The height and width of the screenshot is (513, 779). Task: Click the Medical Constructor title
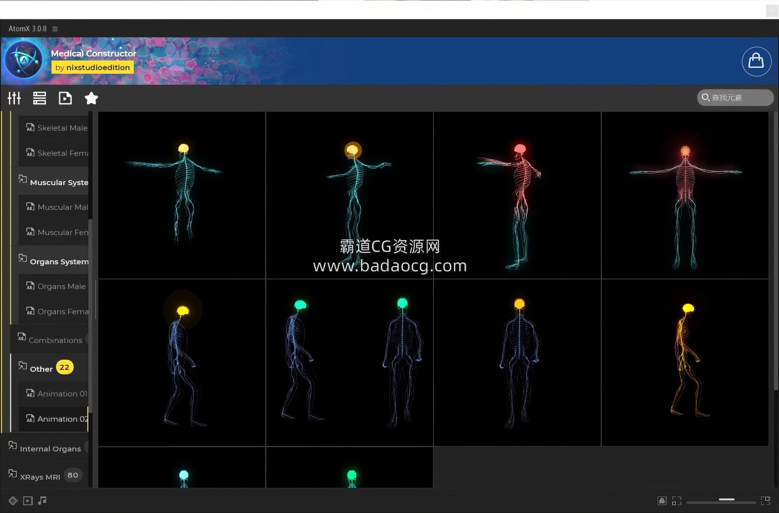(93, 54)
